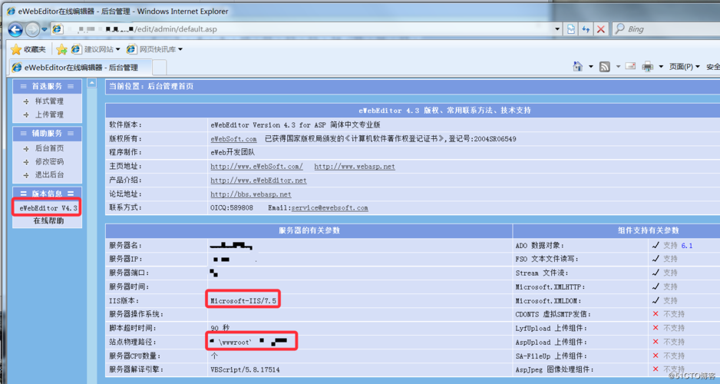
Task: Go to 后台首页 in the sidebar
Action: [x=49, y=148]
